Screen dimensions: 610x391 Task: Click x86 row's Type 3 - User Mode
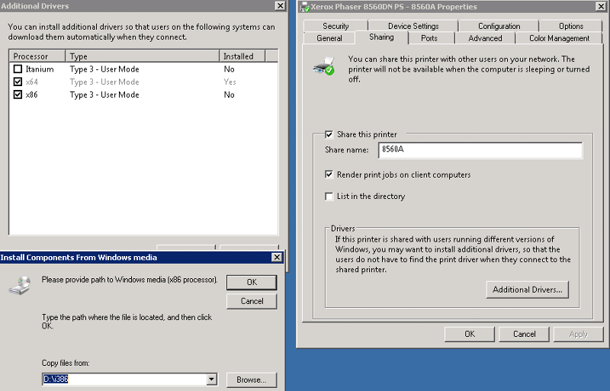104,95
